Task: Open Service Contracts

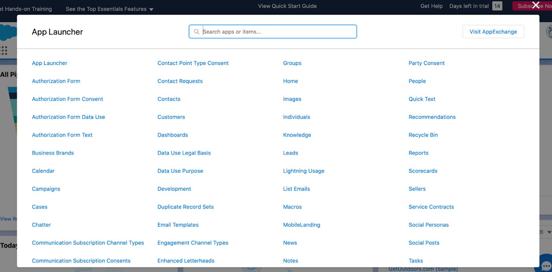Action: [431, 207]
